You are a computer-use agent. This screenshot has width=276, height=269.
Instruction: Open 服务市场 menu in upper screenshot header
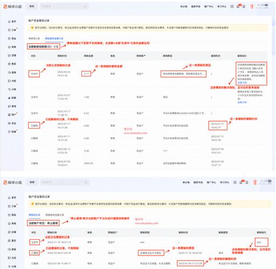tap(196, 6)
